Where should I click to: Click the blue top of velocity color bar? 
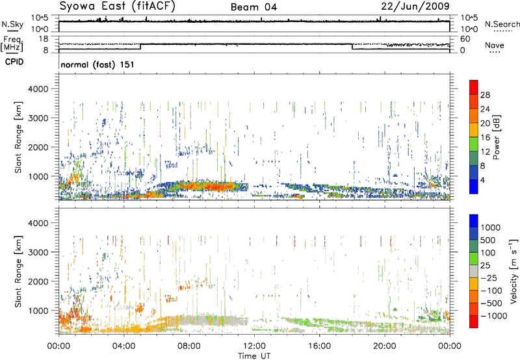pyautogui.click(x=474, y=221)
